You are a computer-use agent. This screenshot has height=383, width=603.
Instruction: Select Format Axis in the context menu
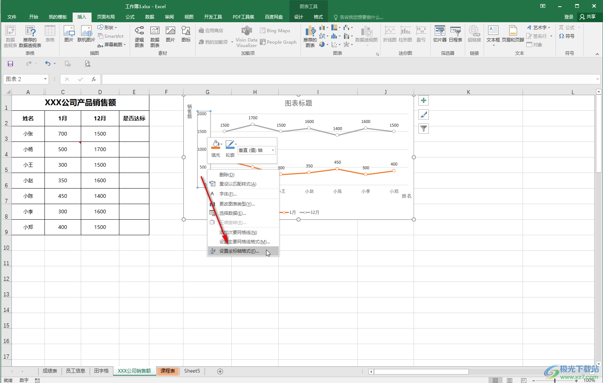243,251
